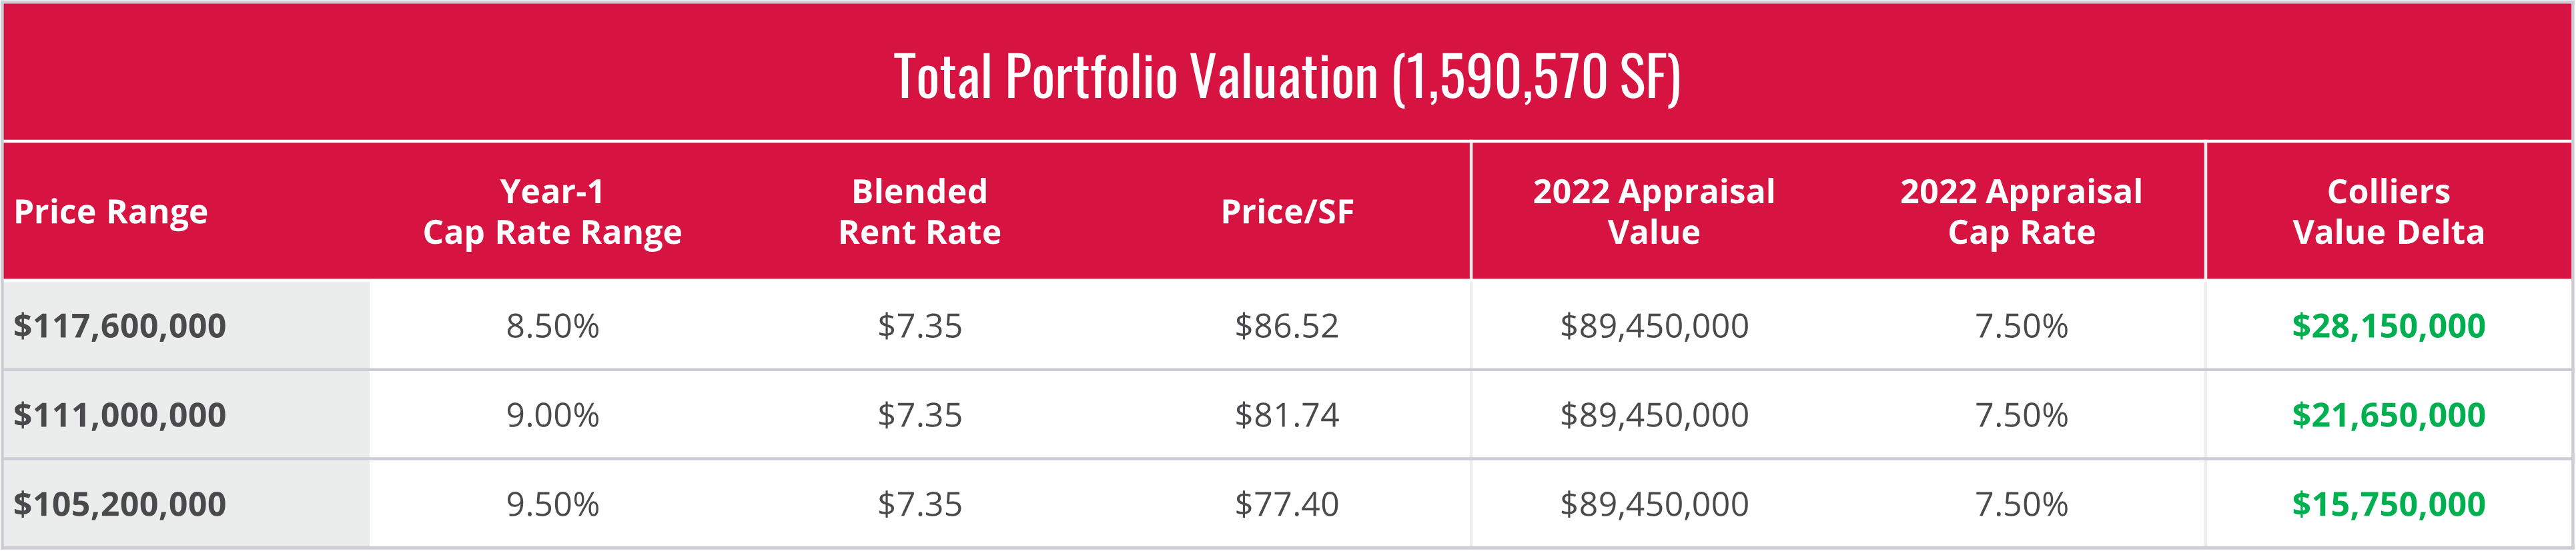Click the $117,600,000 price cell
Screen dimensions: 2576x551
pos(120,325)
